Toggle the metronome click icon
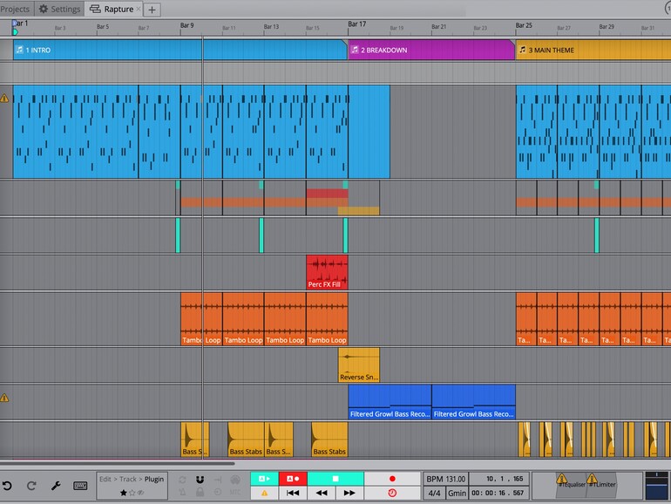The image size is (671, 504). pyautogui.click(x=182, y=492)
